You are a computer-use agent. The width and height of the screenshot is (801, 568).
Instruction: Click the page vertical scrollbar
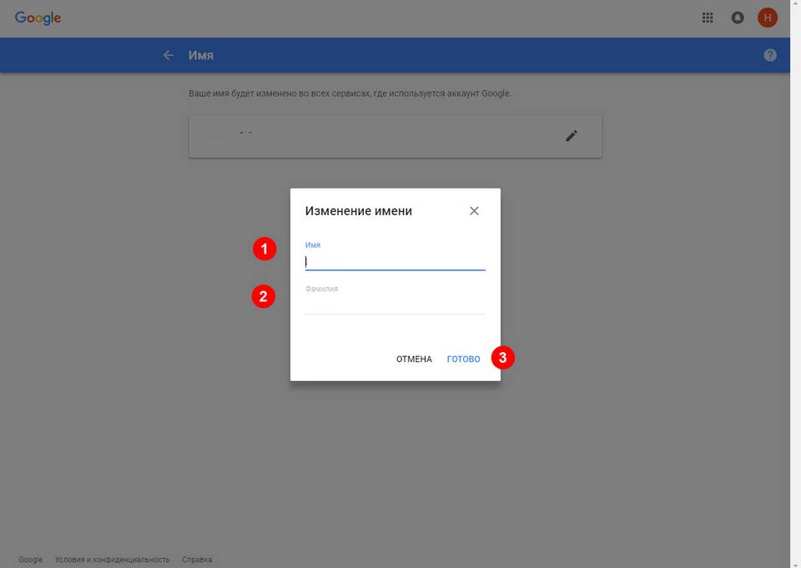pos(795,284)
